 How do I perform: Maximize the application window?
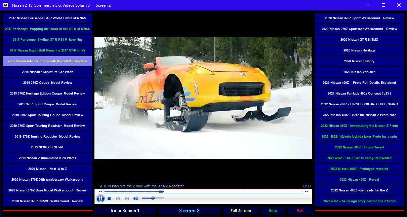tap(383, 5)
